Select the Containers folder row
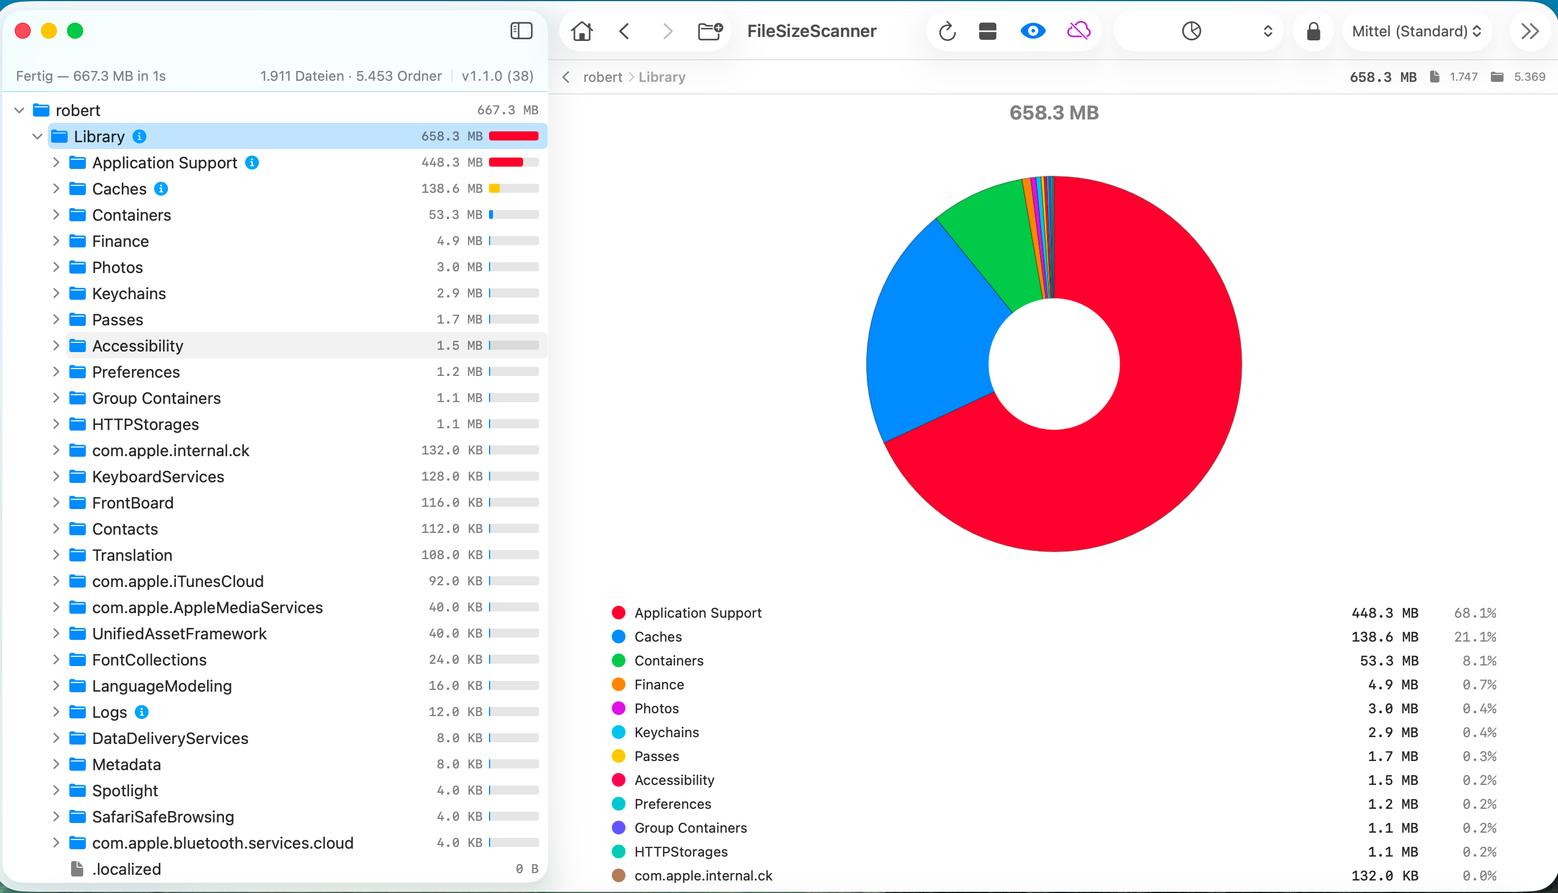Screen dimensions: 1558x893 [297, 214]
